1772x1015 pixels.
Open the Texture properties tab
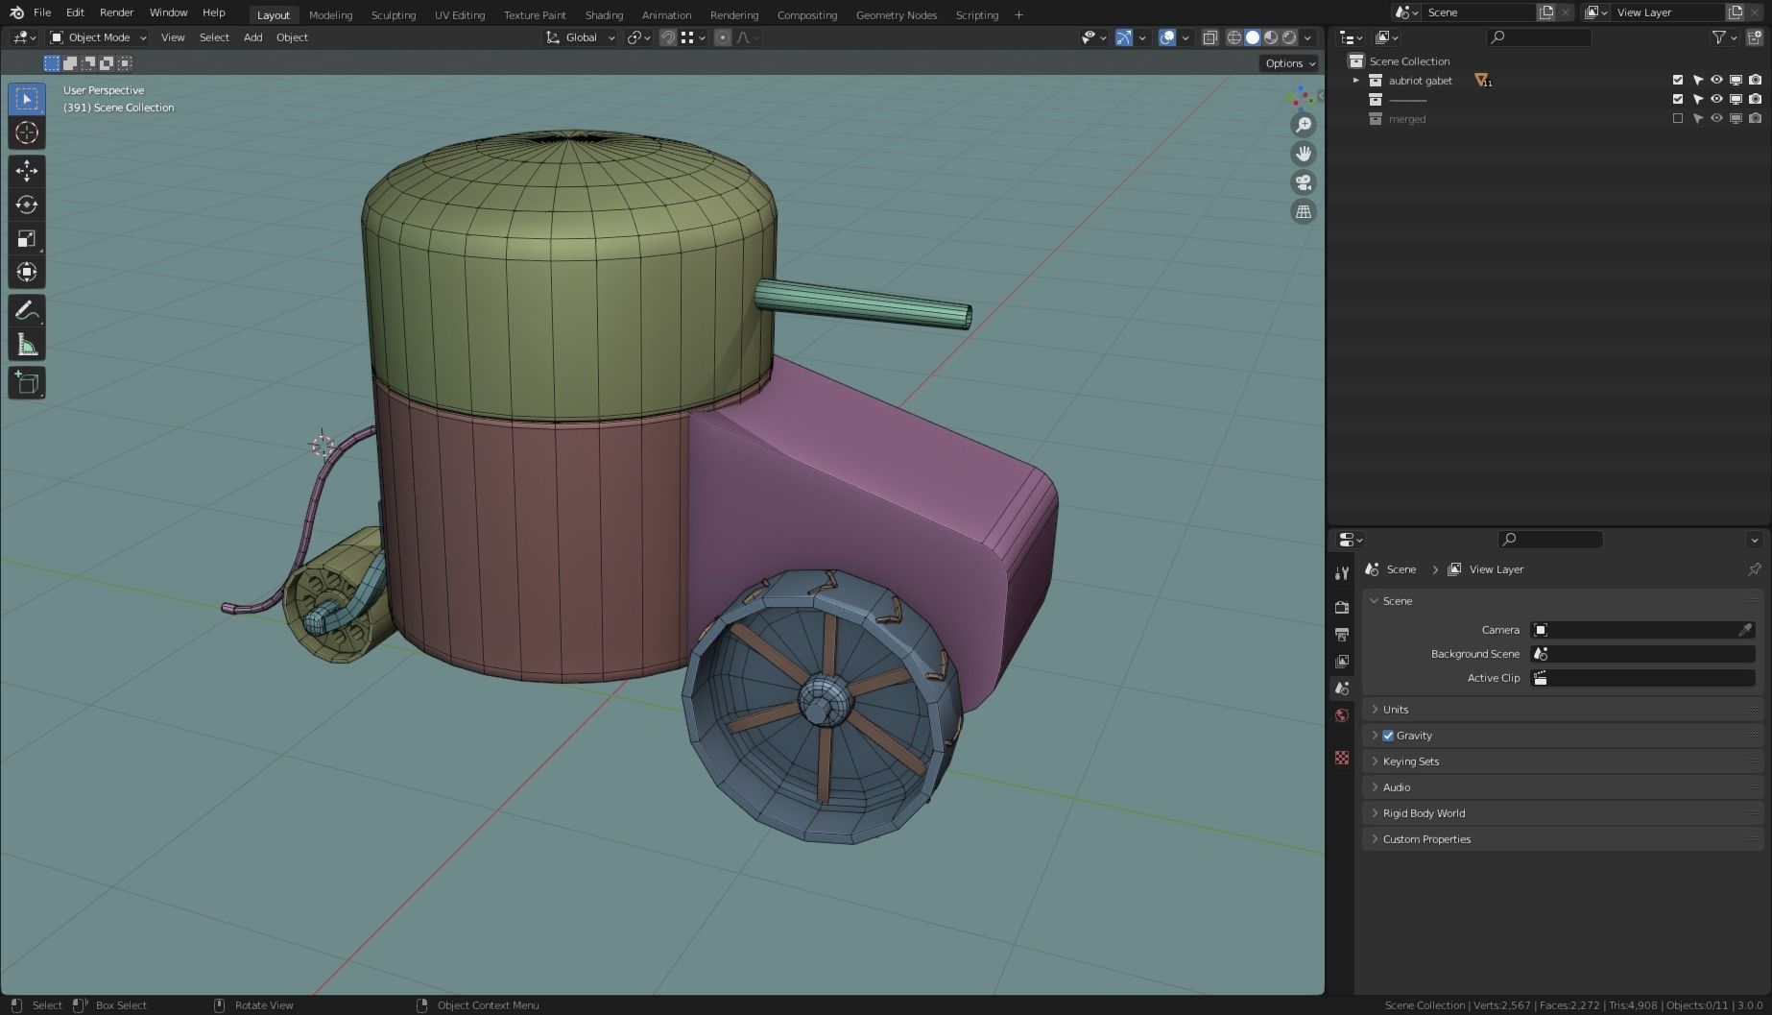[x=1342, y=758]
